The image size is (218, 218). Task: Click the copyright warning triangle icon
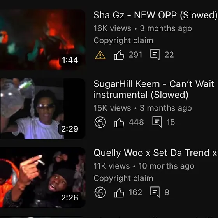[100, 55]
